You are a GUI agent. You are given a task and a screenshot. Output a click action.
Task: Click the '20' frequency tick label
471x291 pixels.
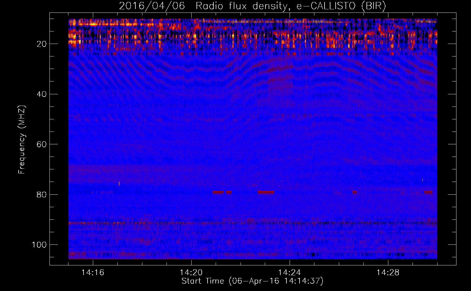42,44
